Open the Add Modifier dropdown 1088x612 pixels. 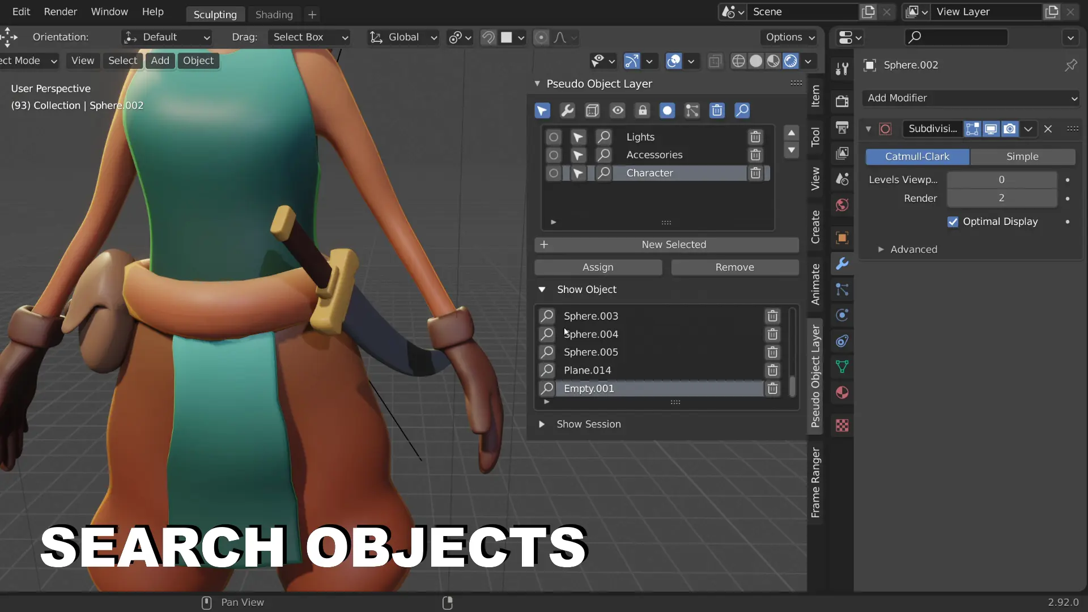971,98
